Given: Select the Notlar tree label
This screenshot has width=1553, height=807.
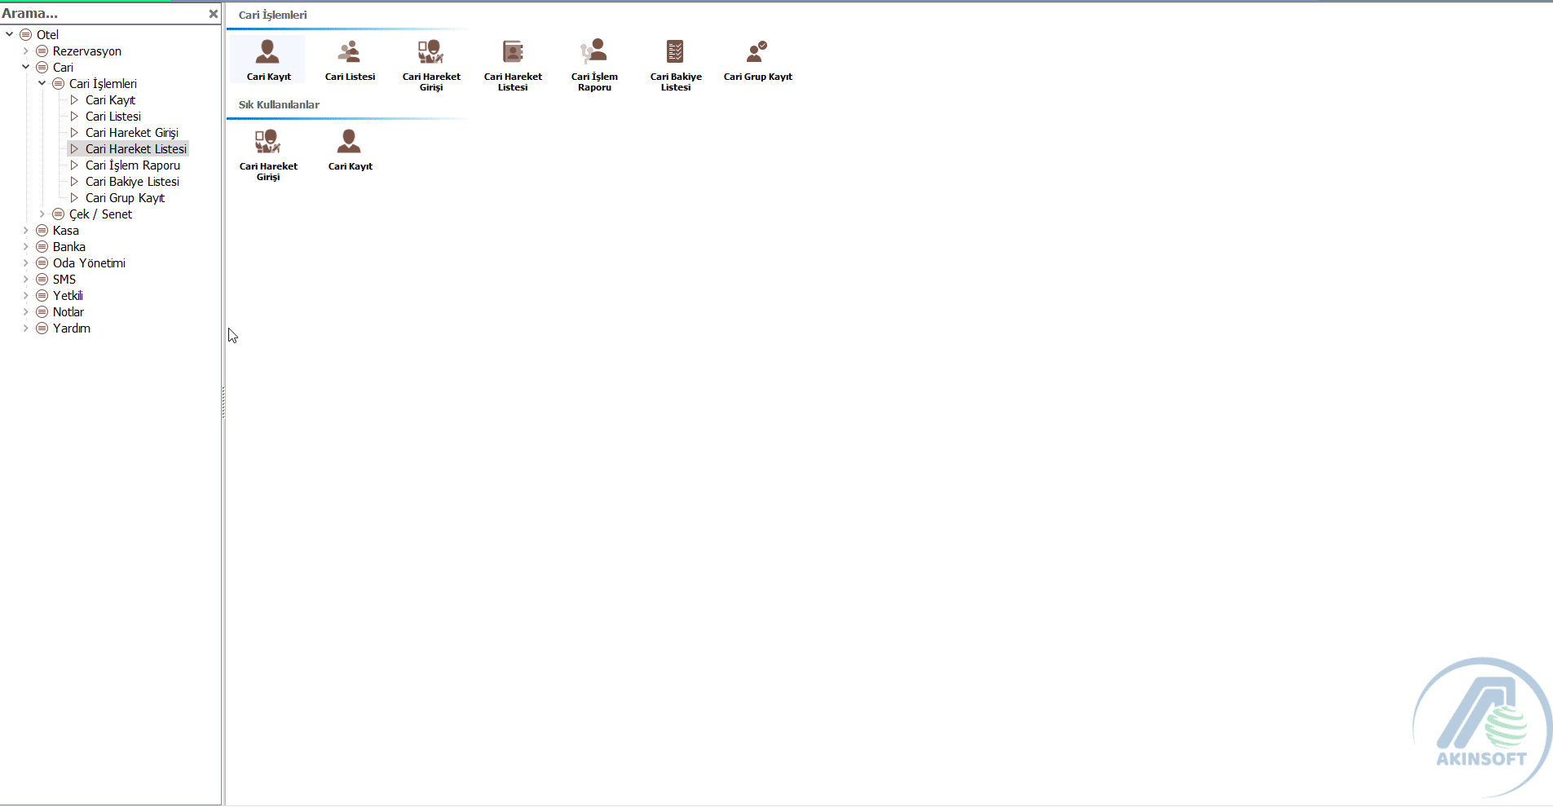Looking at the screenshot, I should coord(68,311).
